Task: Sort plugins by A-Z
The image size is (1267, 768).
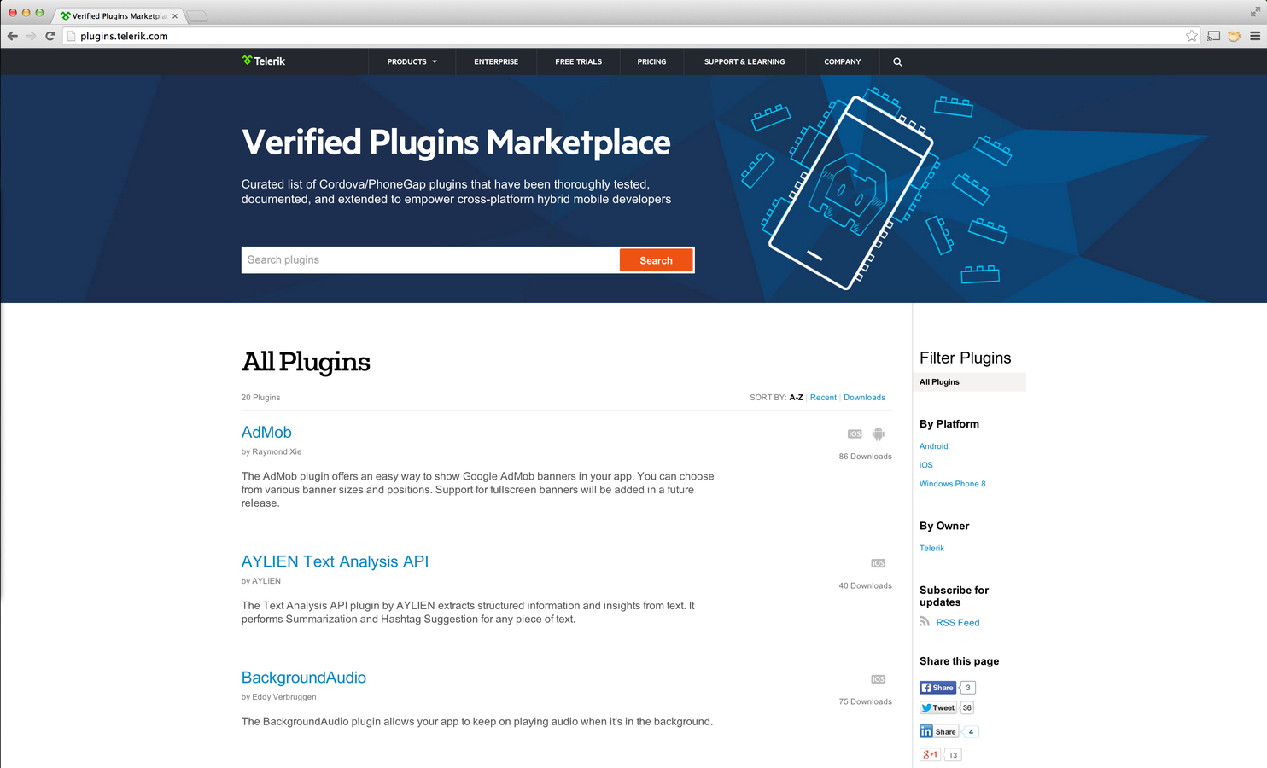Action: pos(796,398)
